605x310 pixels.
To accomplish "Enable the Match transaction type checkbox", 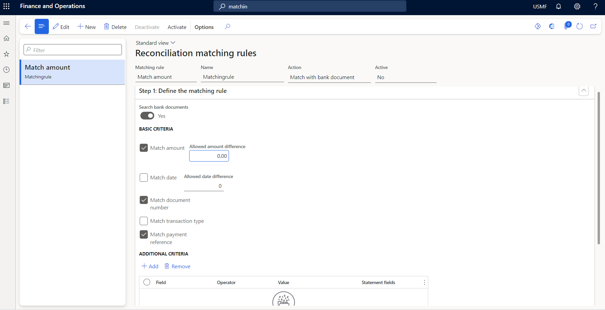I will pos(144,221).
